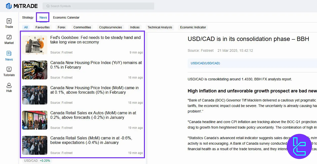Click the News sidebar icon
This screenshot has width=317, height=164.
(9, 53)
